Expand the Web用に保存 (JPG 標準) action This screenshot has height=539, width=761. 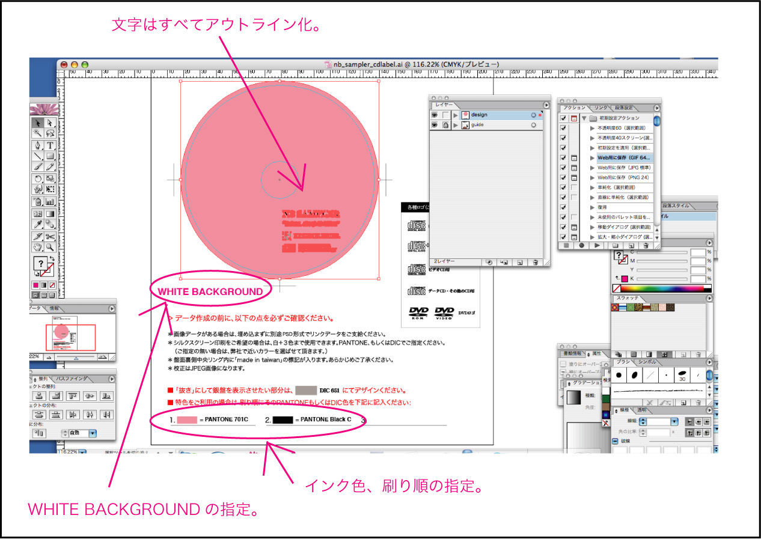coord(592,168)
